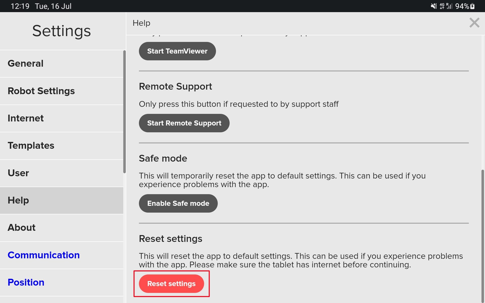Viewport: 485px width, 303px height.
Task: Click the 'tablet has internet' reset description
Action: pyautogui.click(x=301, y=260)
